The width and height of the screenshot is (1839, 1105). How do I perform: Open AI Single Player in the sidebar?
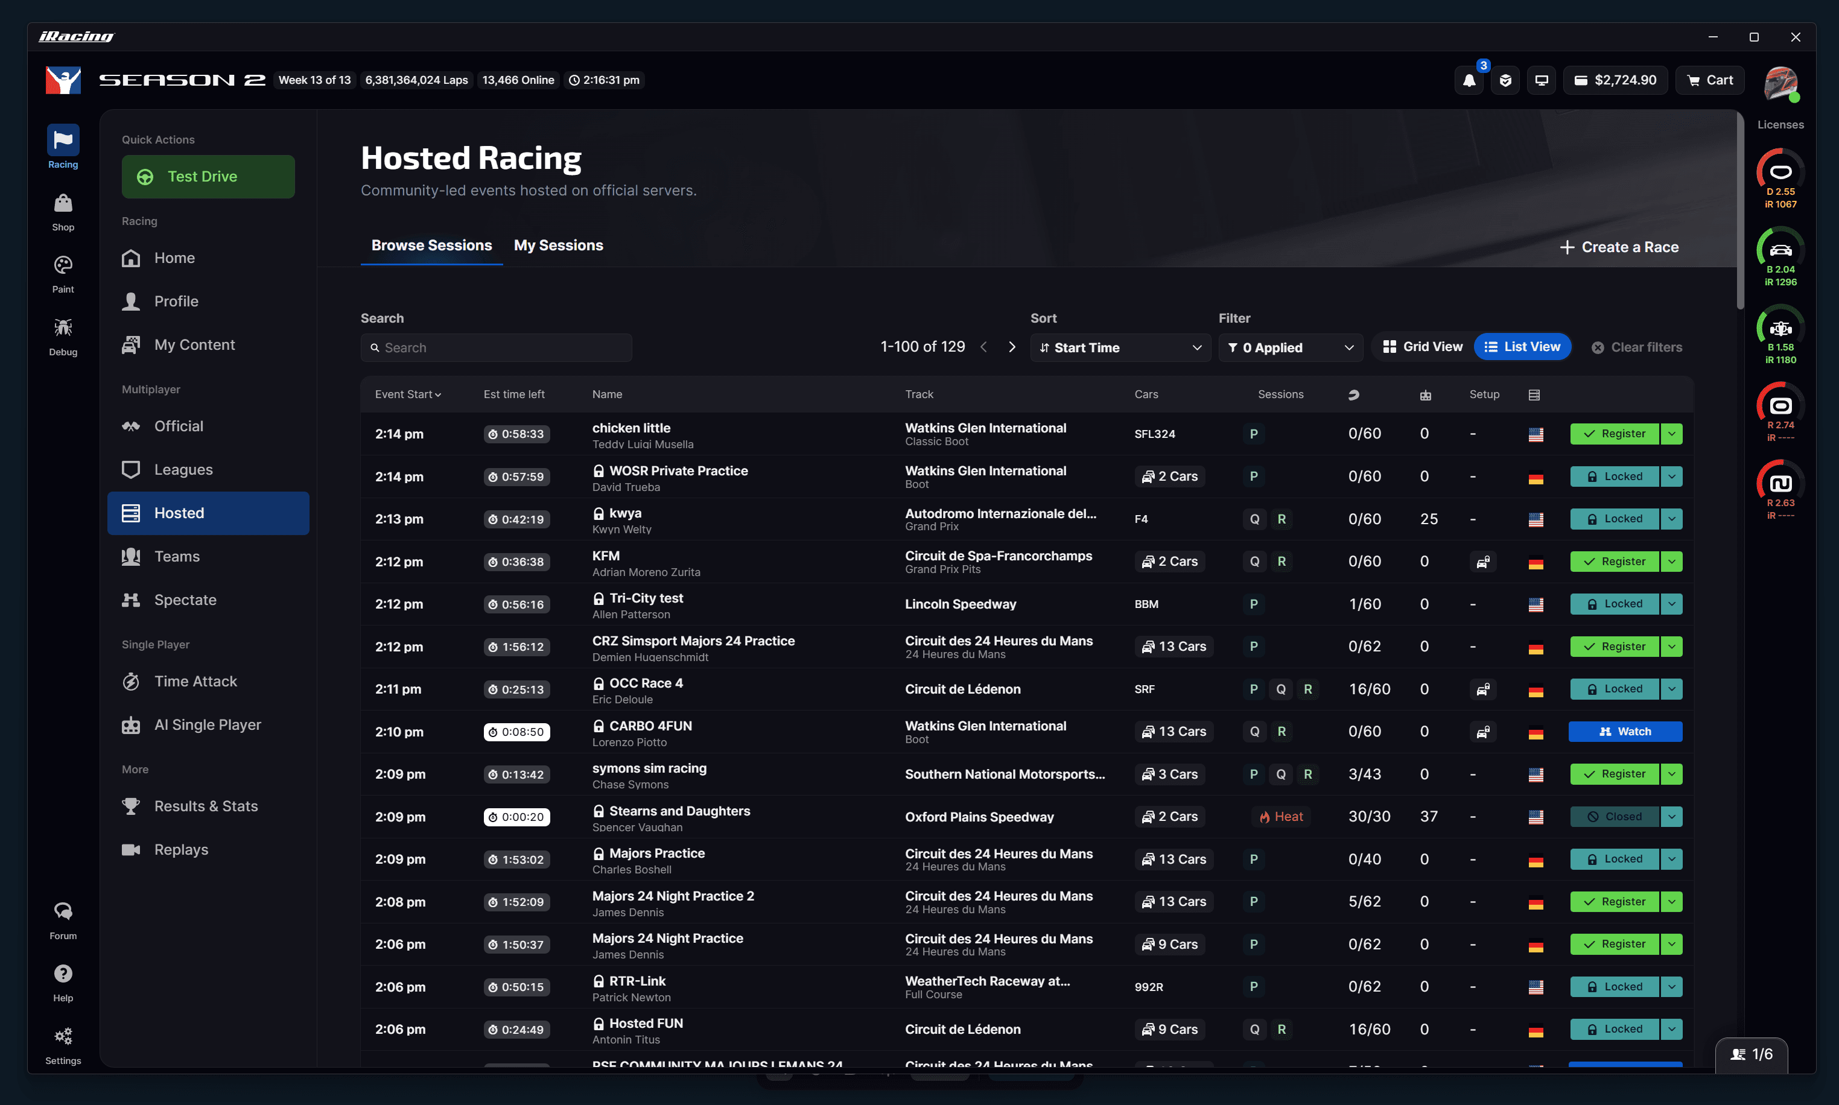point(209,725)
